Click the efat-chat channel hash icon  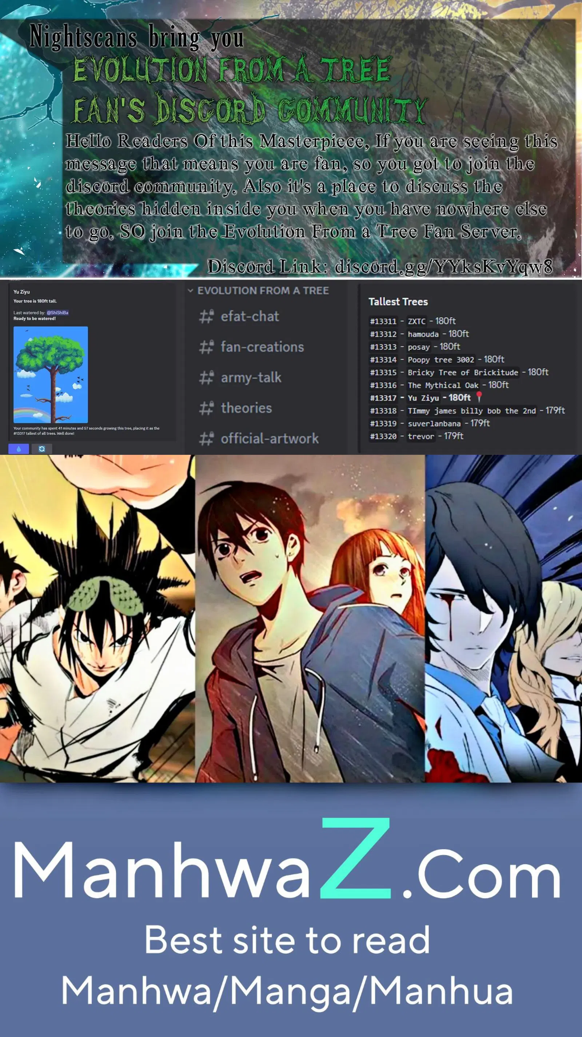pos(206,317)
